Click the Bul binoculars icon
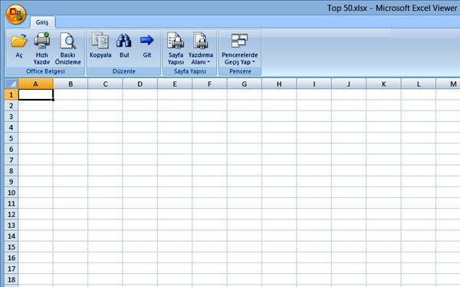The height and width of the screenshot is (287, 460). pyautogui.click(x=123, y=41)
